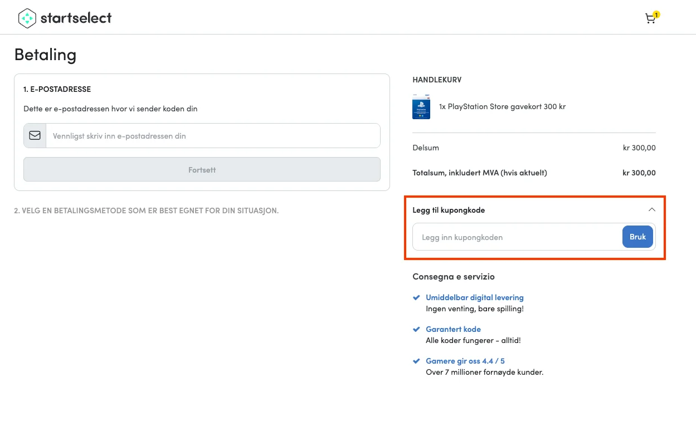The height and width of the screenshot is (431, 696).
Task: Click the e-postadresse input field
Action: 213,136
